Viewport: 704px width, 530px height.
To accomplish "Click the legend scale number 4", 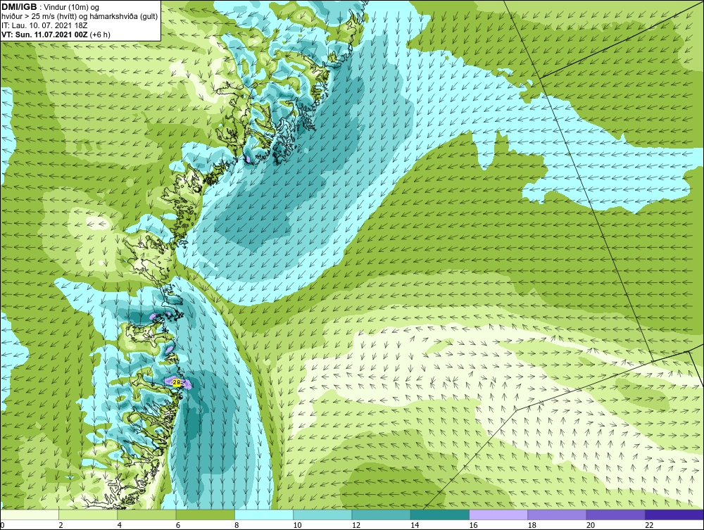I will point(120,525).
